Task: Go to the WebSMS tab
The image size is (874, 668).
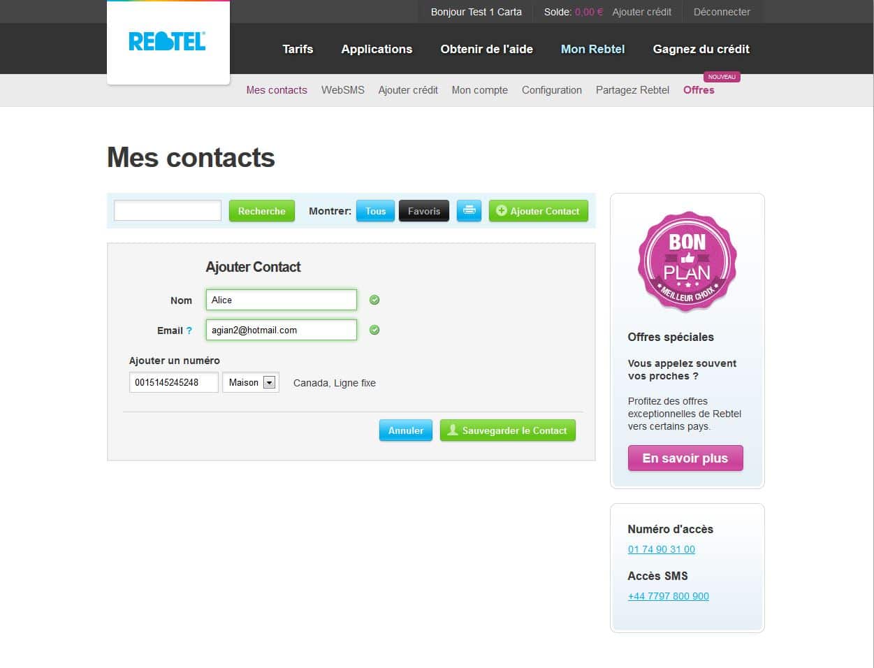Action: [x=343, y=90]
